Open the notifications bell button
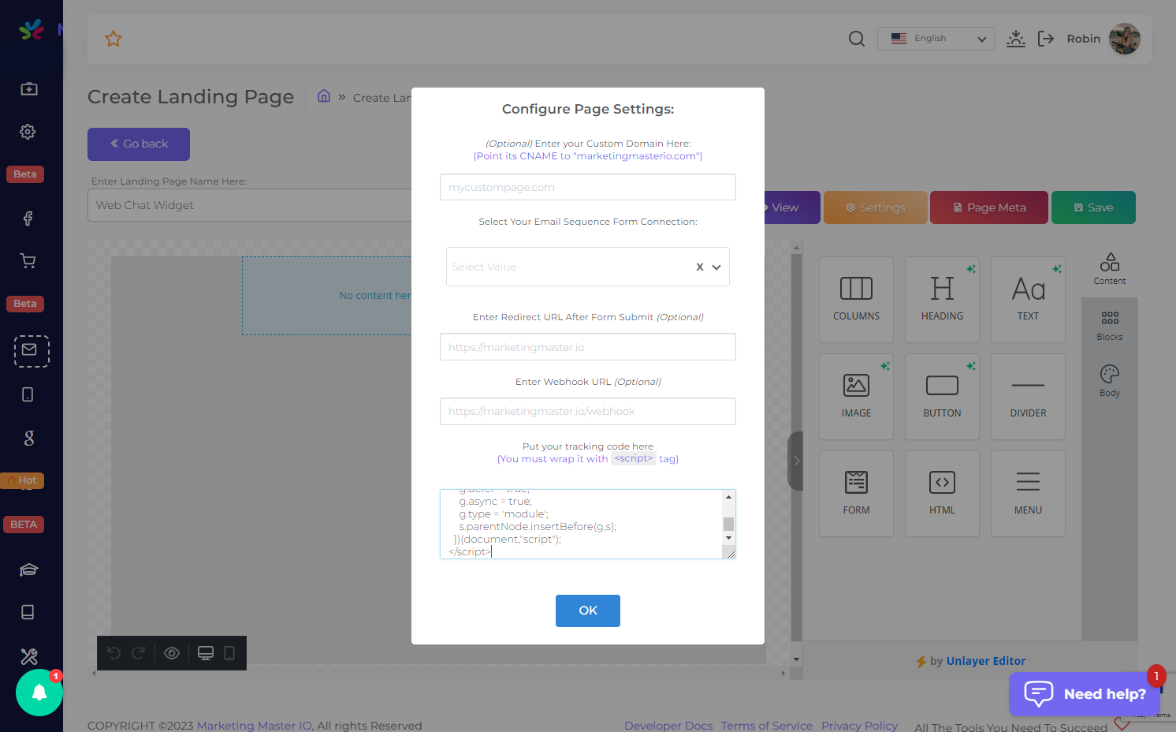The height and width of the screenshot is (732, 1176). 39,693
